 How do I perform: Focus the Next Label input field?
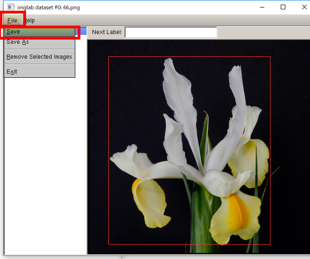point(171,32)
